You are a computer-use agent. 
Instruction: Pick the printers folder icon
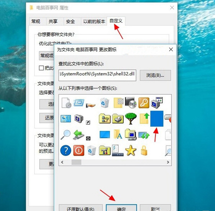(118, 119)
